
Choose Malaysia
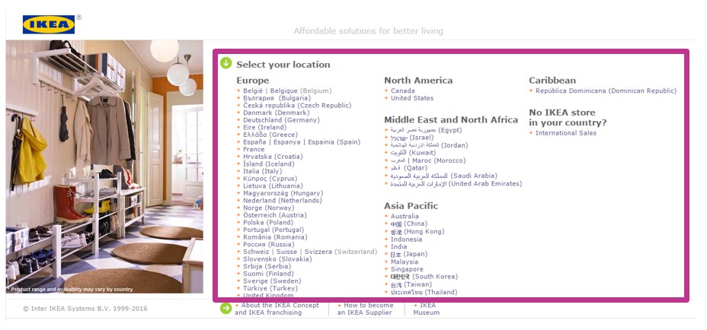click(x=405, y=262)
